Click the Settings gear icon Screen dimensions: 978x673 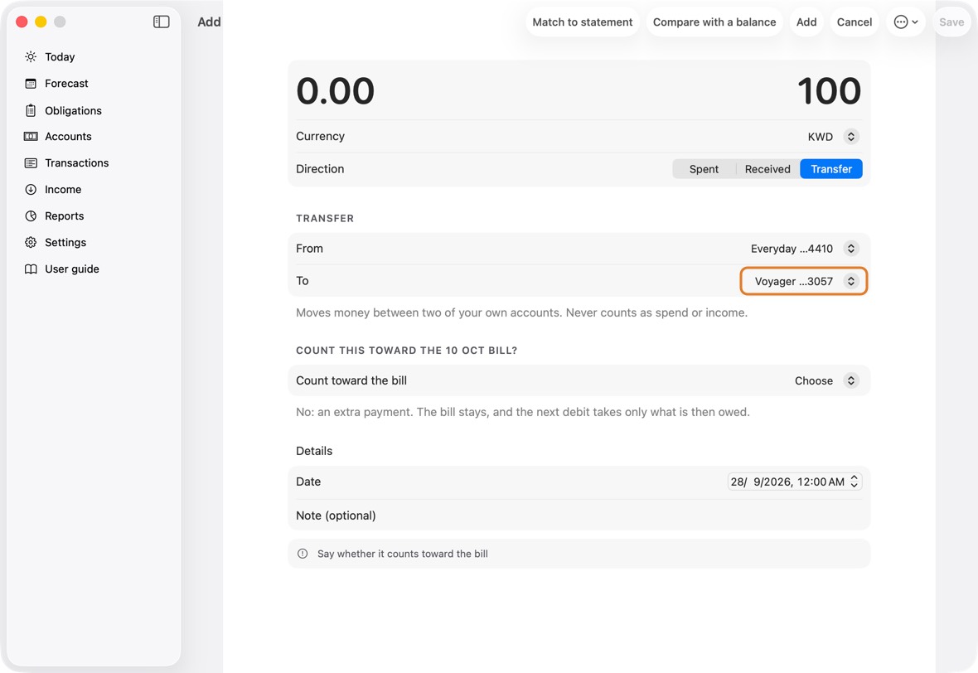(31, 243)
